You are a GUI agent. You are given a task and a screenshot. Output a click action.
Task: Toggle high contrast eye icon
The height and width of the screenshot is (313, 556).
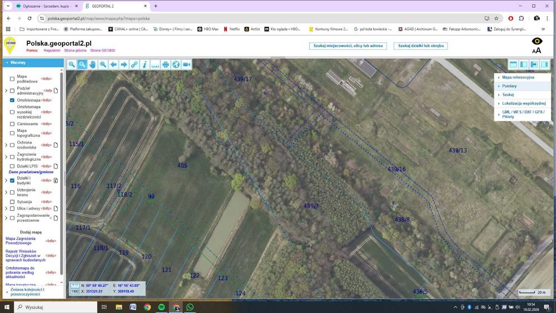pos(537,41)
